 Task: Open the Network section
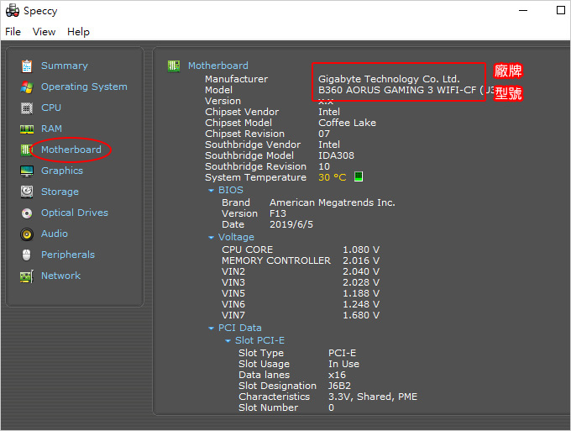tap(60, 276)
